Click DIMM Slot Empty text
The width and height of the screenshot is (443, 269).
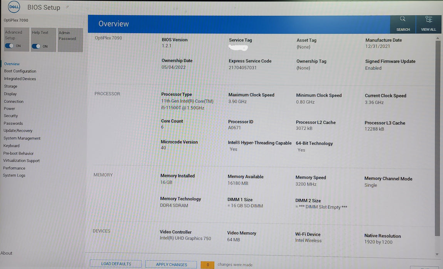point(321,207)
